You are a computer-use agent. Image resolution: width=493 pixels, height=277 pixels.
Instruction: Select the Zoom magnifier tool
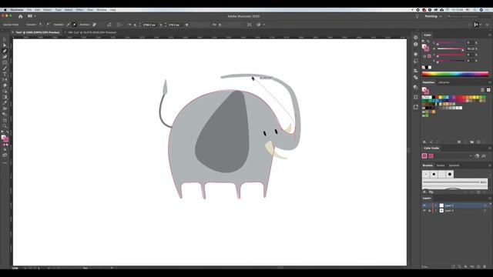point(5,126)
